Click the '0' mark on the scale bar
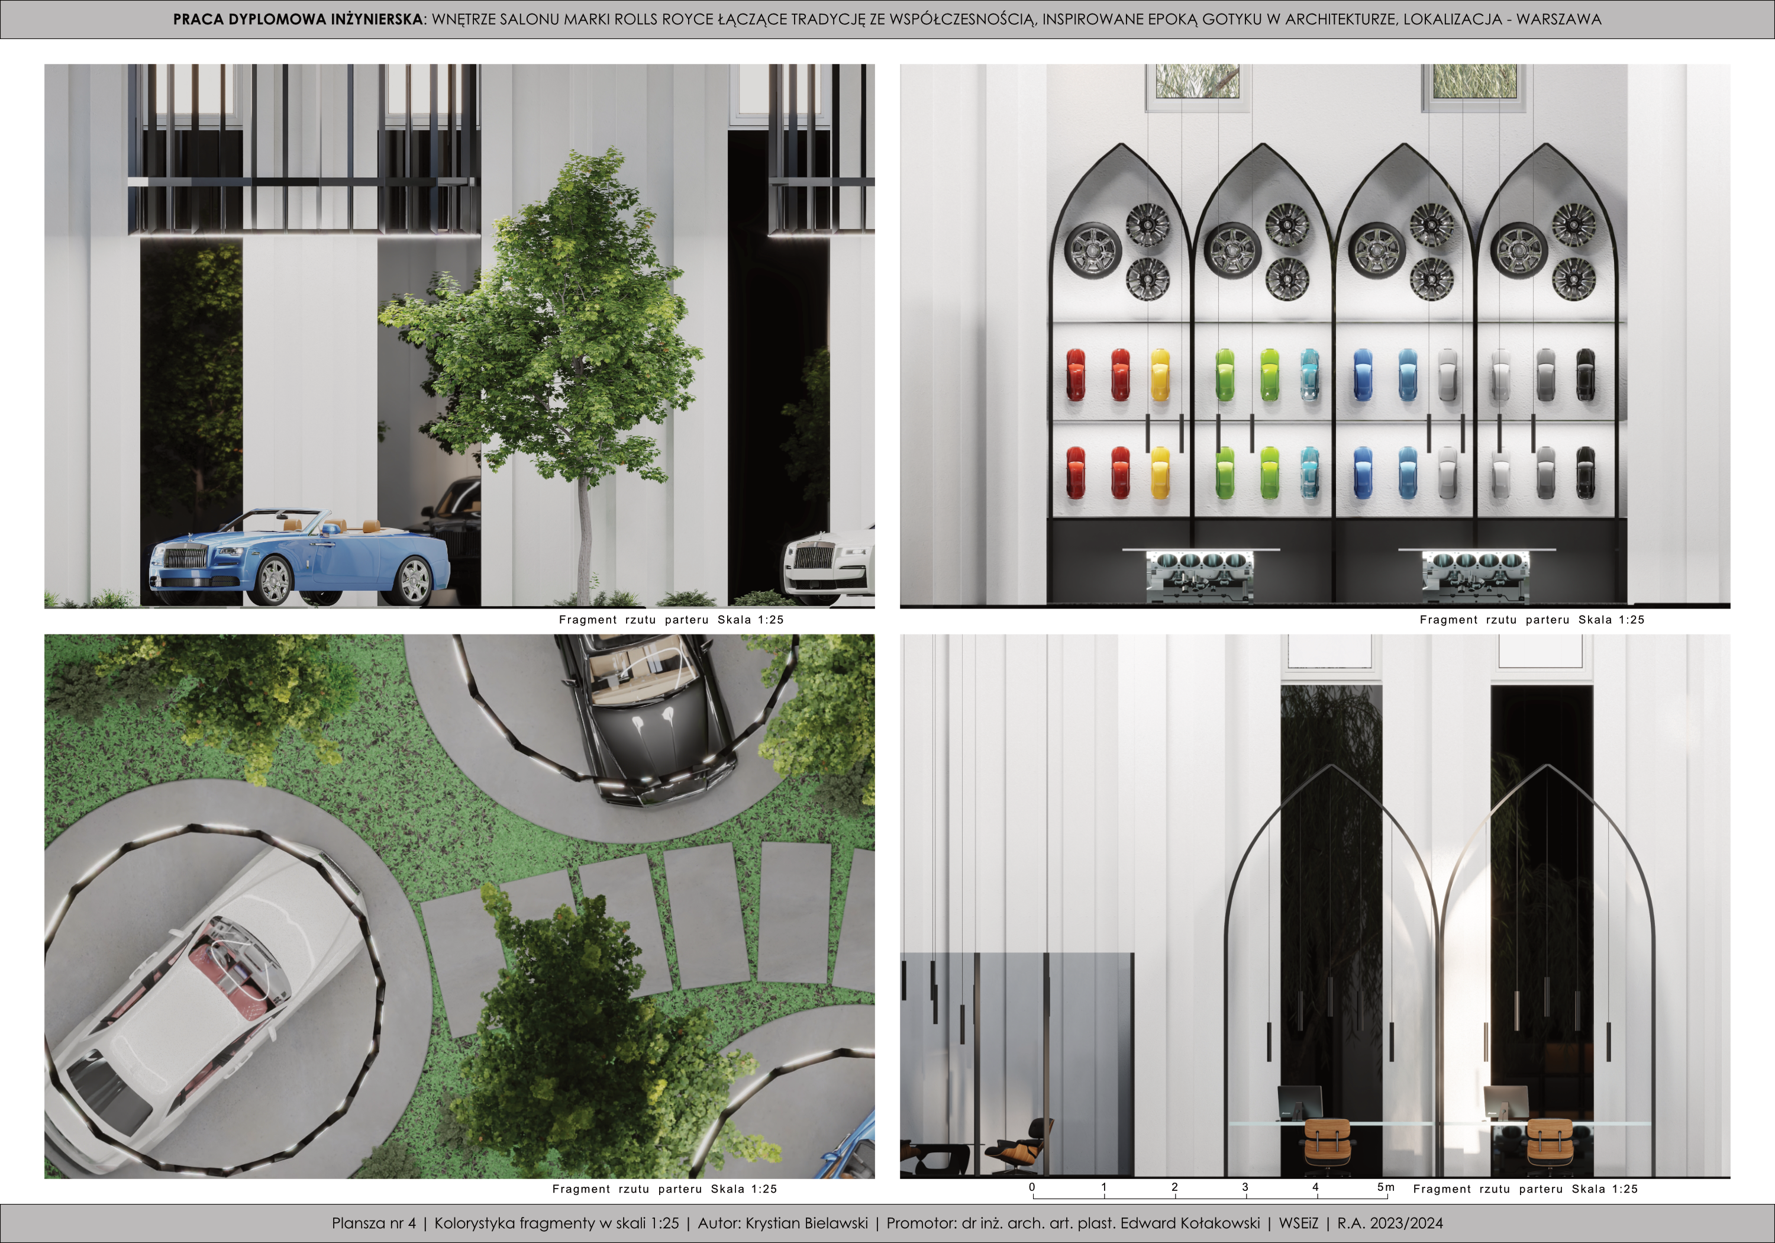This screenshot has height=1243, width=1775. click(x=1032, y=1187)
